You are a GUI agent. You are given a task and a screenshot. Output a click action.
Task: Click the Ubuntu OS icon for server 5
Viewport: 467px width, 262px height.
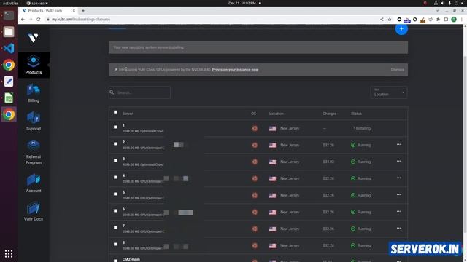point(255,195)
